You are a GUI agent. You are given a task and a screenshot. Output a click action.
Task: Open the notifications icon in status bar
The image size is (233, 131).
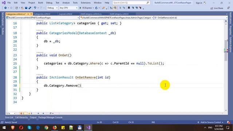pos(228,122)
